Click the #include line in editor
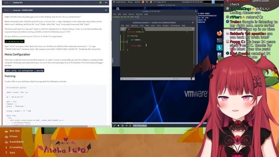The height and width of the screenshot is (157, 279). tap(136, 32)
